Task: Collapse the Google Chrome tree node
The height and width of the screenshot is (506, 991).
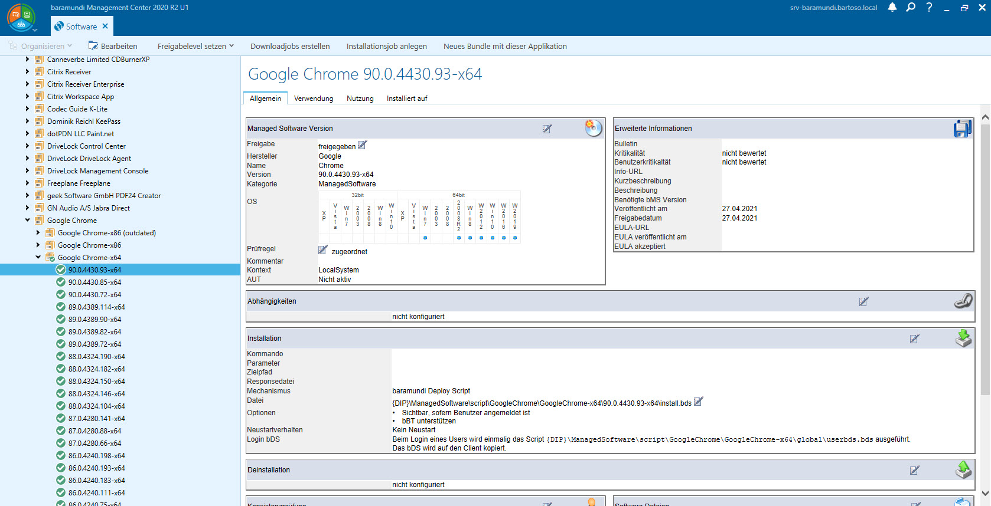Action: tap(27, 220)
